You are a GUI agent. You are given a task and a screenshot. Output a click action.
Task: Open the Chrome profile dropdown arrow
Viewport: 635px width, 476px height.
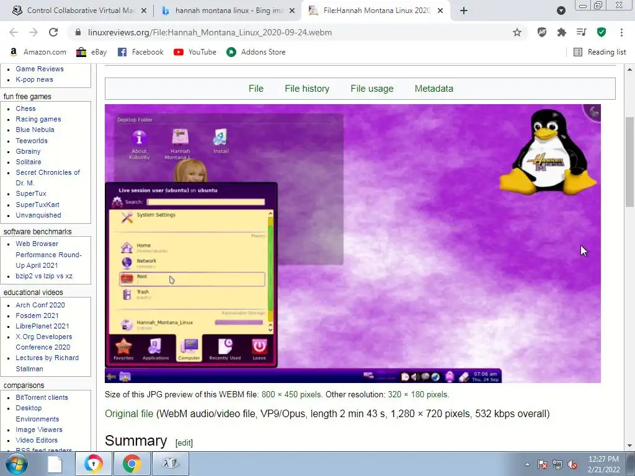click(561, 11)
